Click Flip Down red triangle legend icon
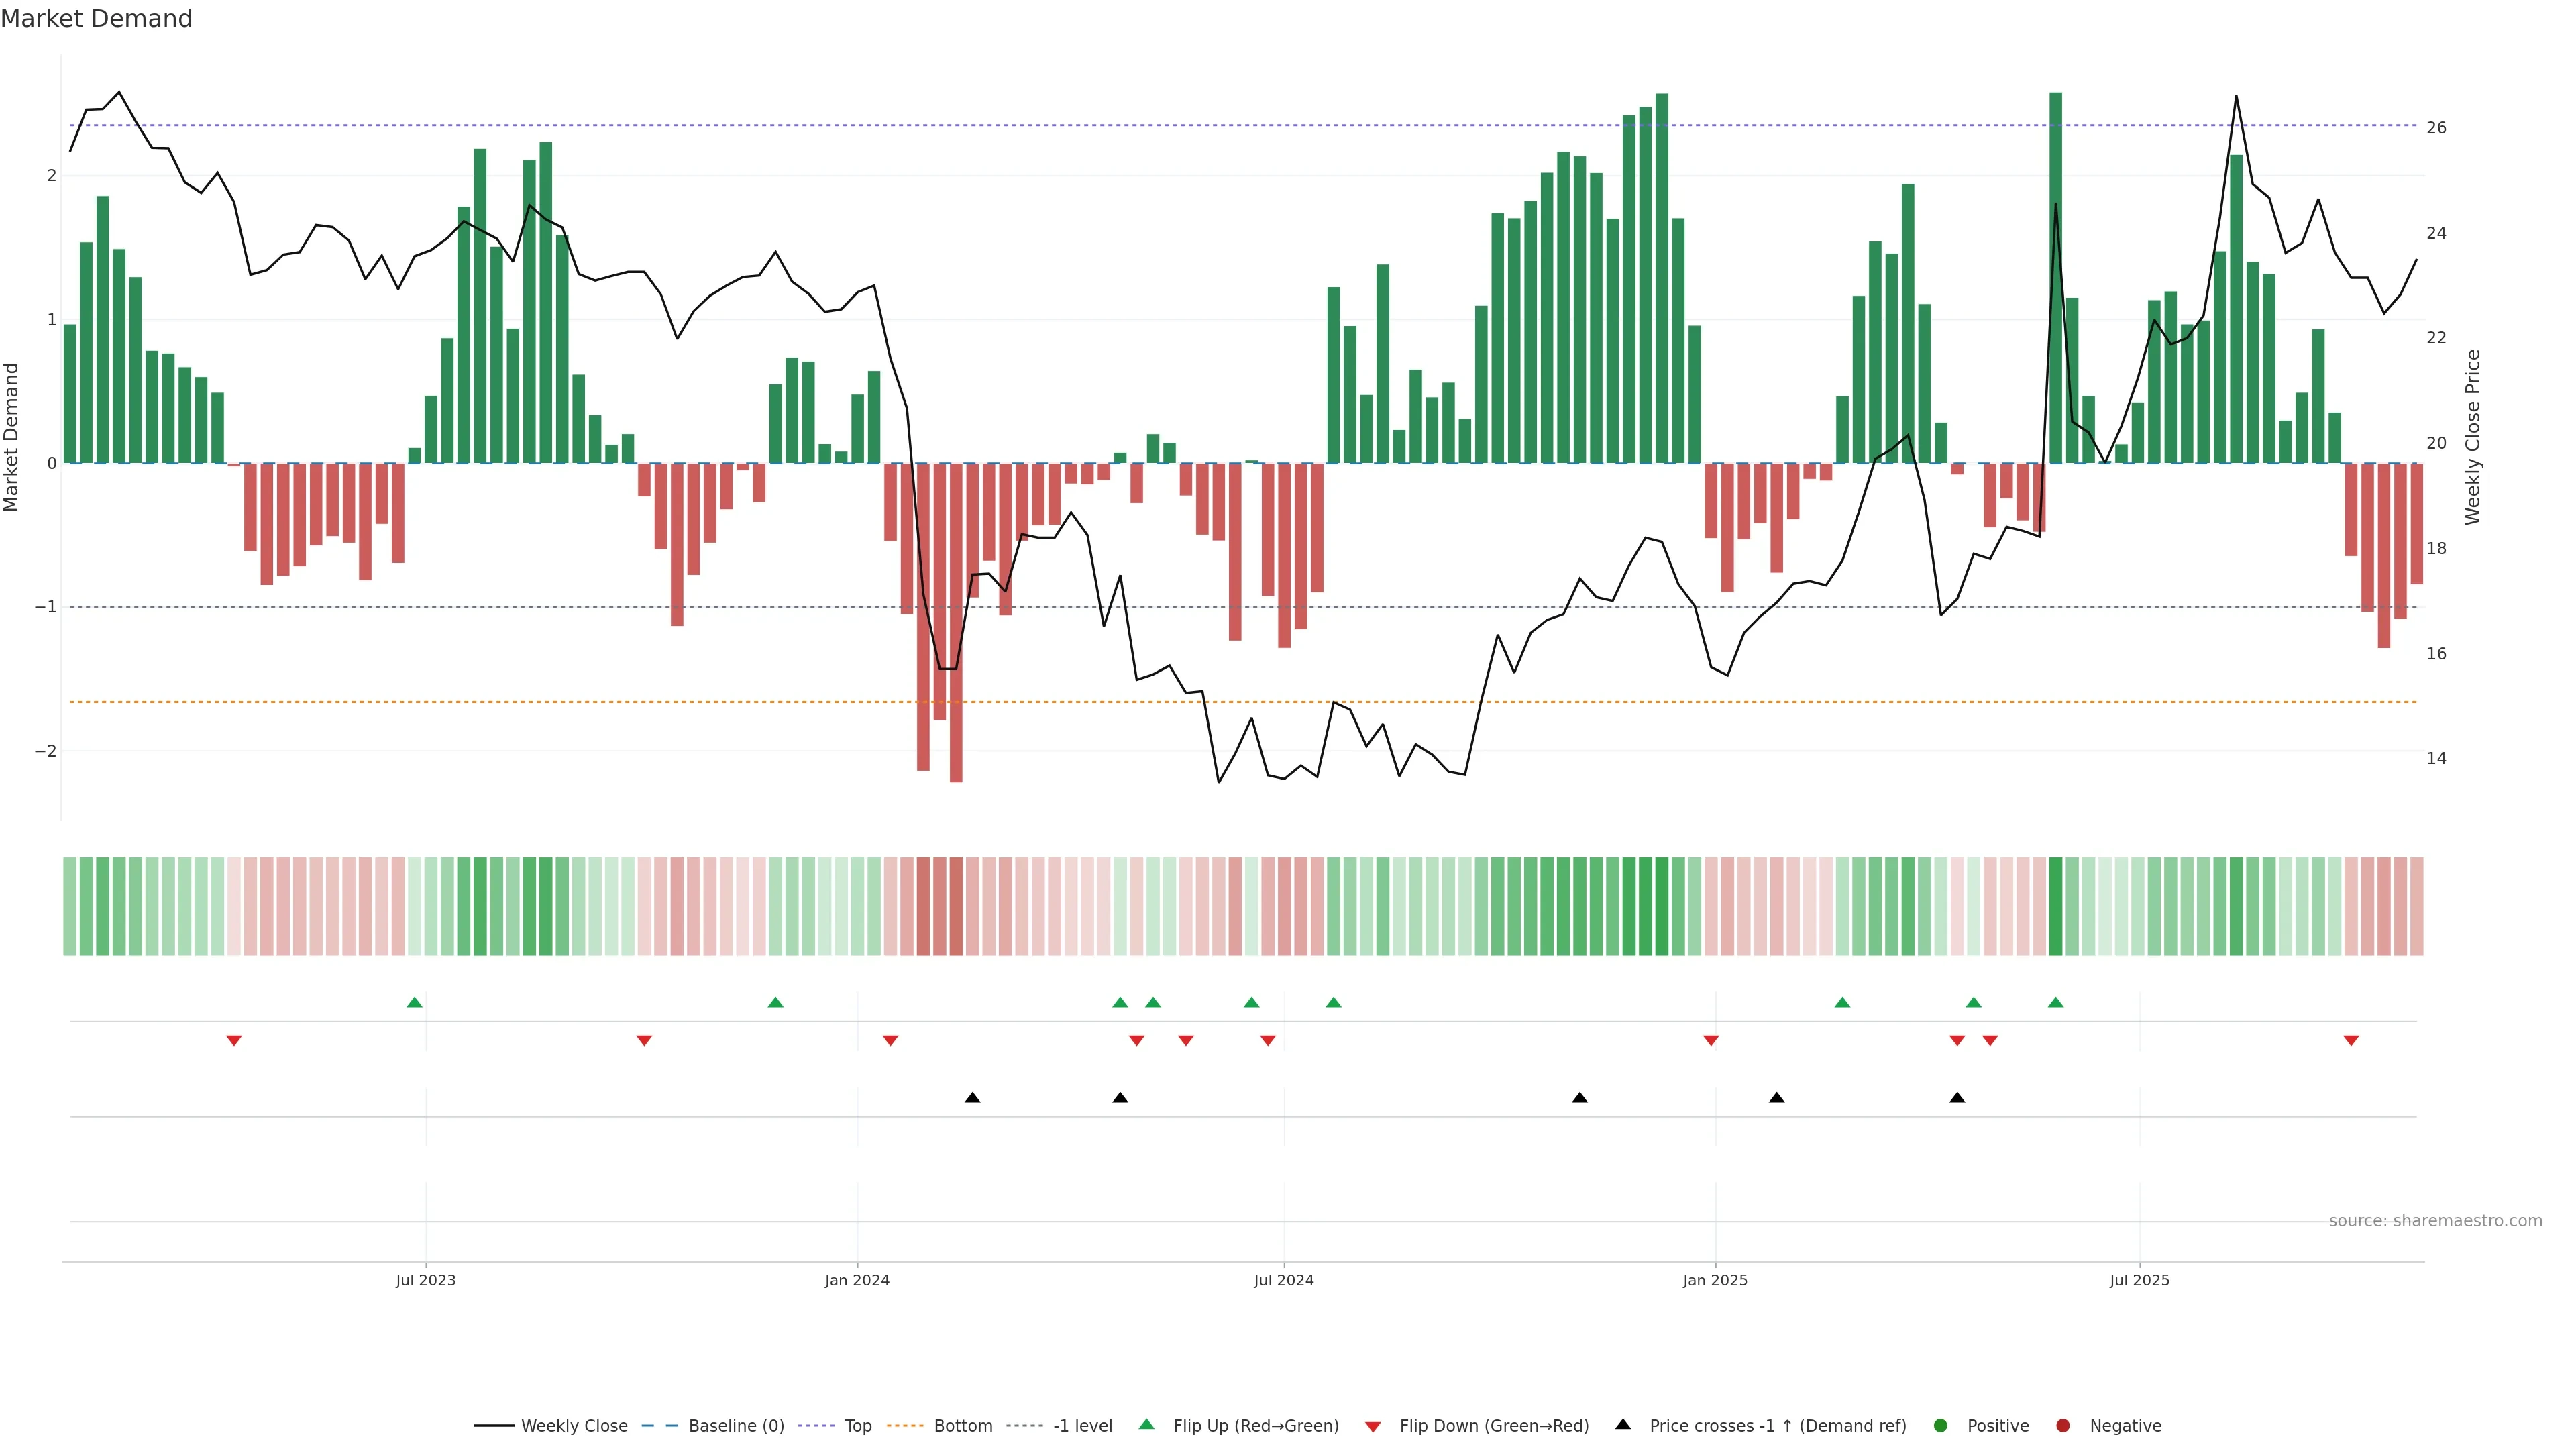 [1373, 1427]
